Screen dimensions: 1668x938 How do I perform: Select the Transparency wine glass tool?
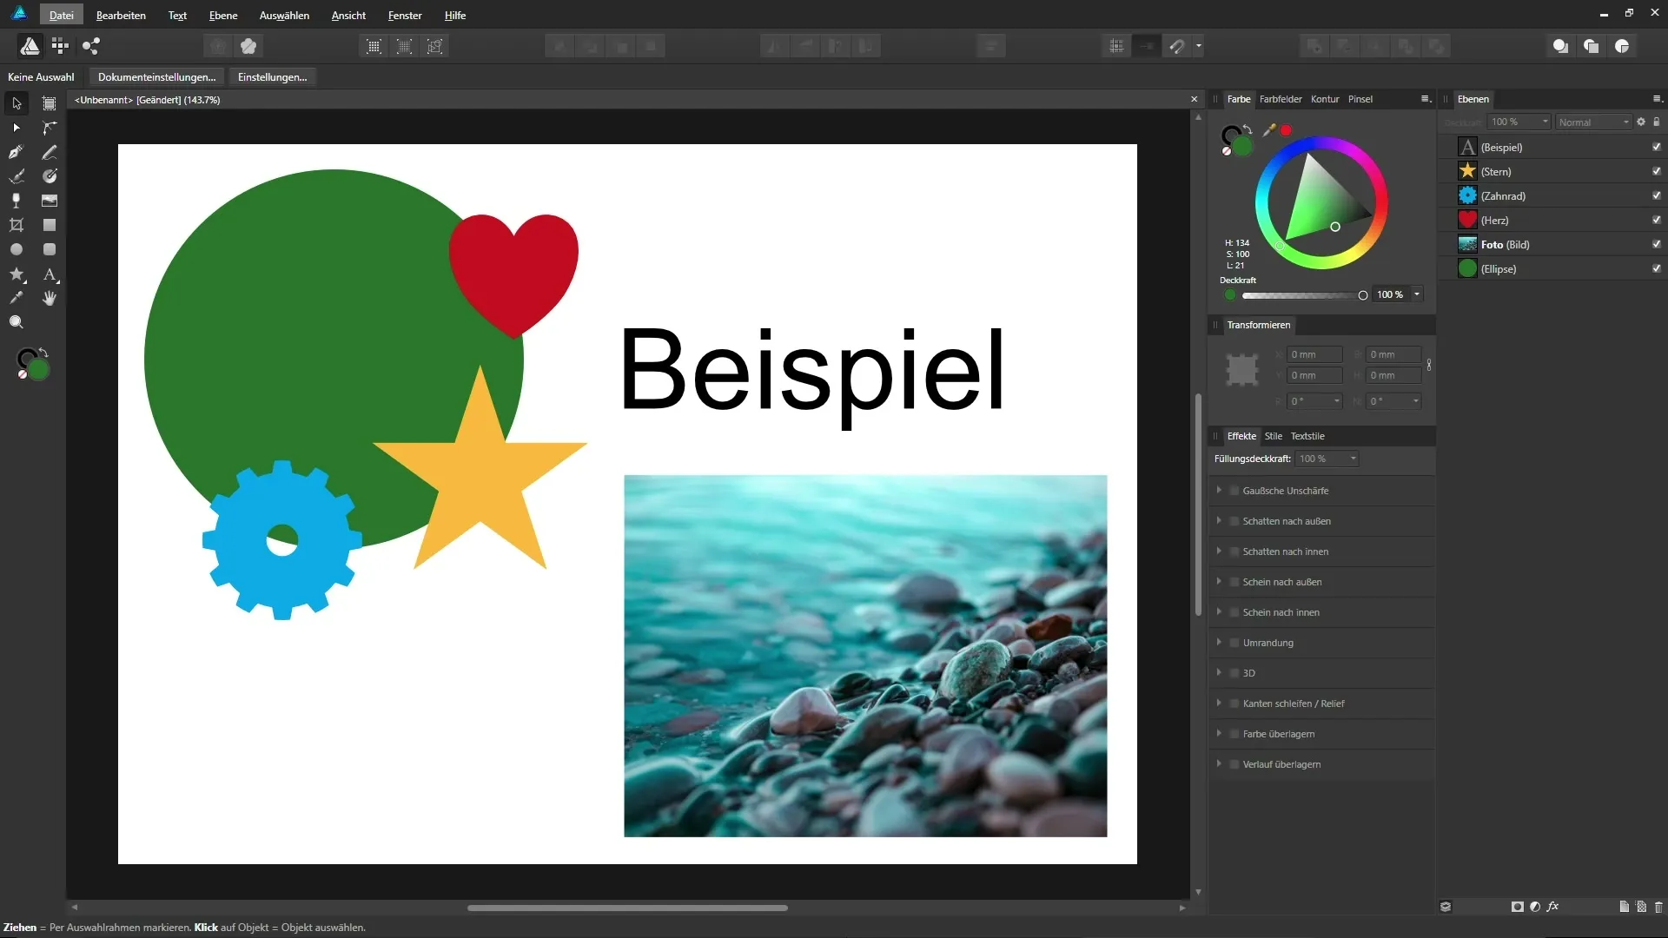[x=16, y=201]
